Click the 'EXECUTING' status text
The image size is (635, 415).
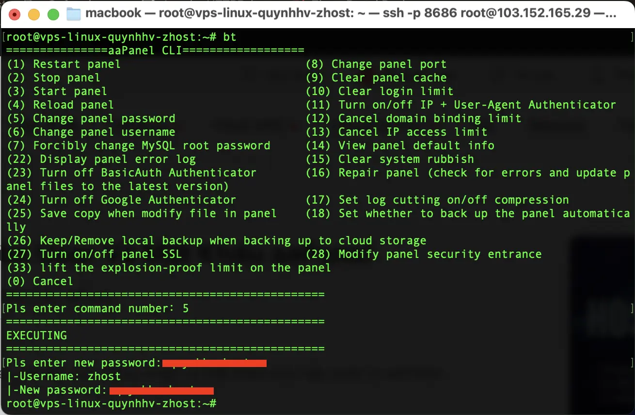tap(37, 336)
